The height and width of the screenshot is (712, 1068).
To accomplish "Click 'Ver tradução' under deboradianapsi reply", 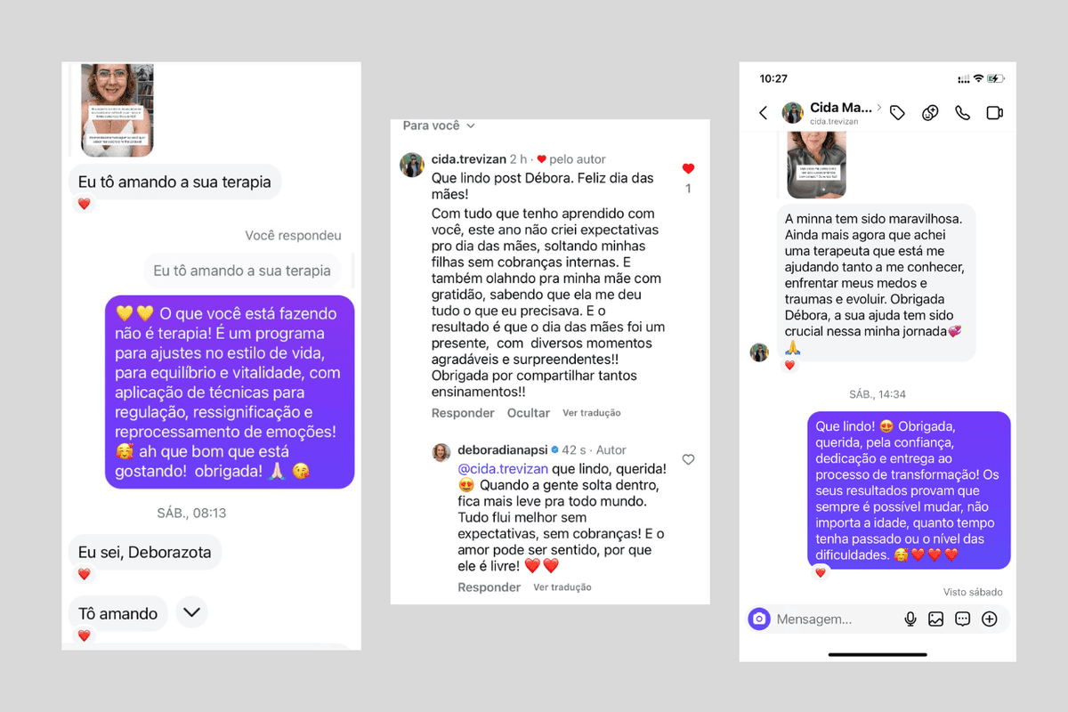I will (x=562, y=587).
